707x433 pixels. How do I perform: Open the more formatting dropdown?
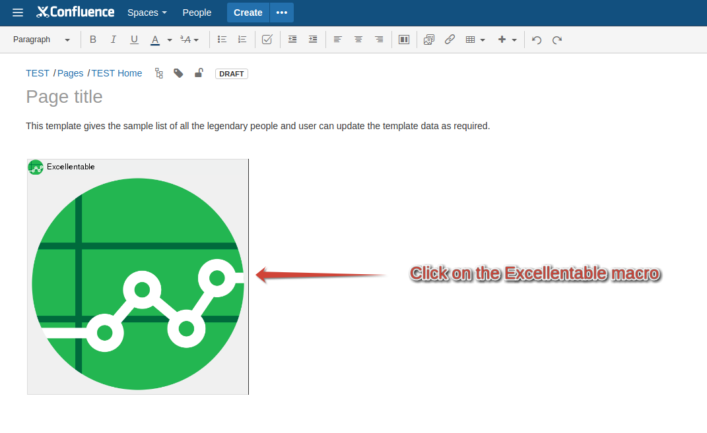click(x=189, y=40)
